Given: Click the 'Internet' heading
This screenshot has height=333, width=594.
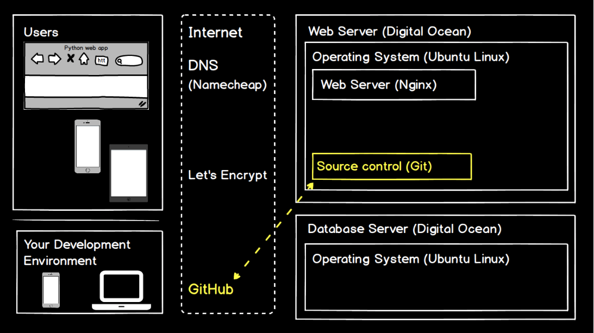Looking at the screenshot, I should [215, 32].
